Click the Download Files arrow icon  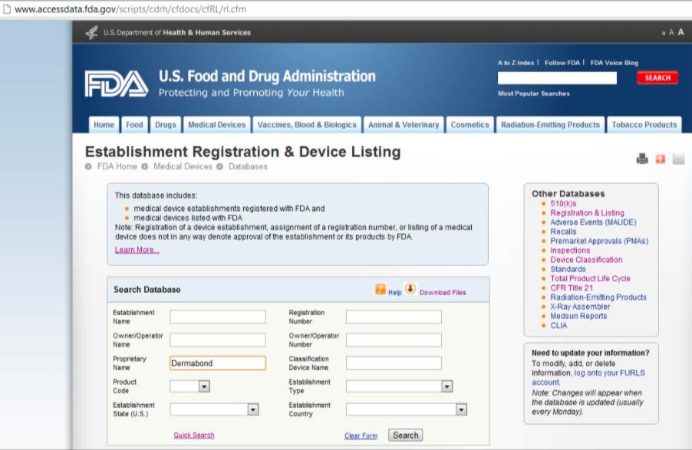coord(410,290)
